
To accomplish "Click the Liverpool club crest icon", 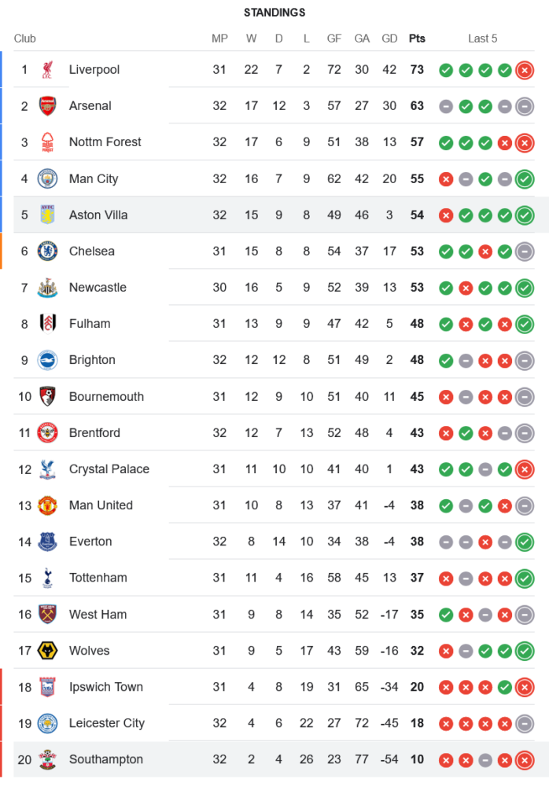I will (x=47, y=70).
